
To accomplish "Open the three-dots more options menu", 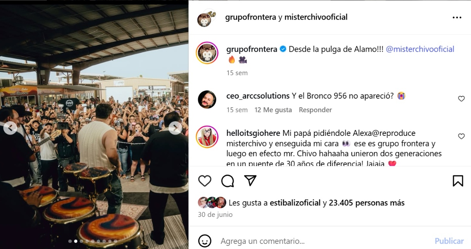I will coord(457,18).
